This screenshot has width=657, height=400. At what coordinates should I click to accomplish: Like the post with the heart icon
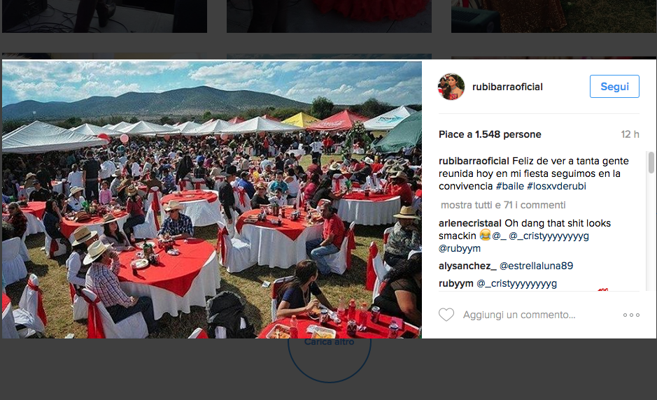pos(446,315)
